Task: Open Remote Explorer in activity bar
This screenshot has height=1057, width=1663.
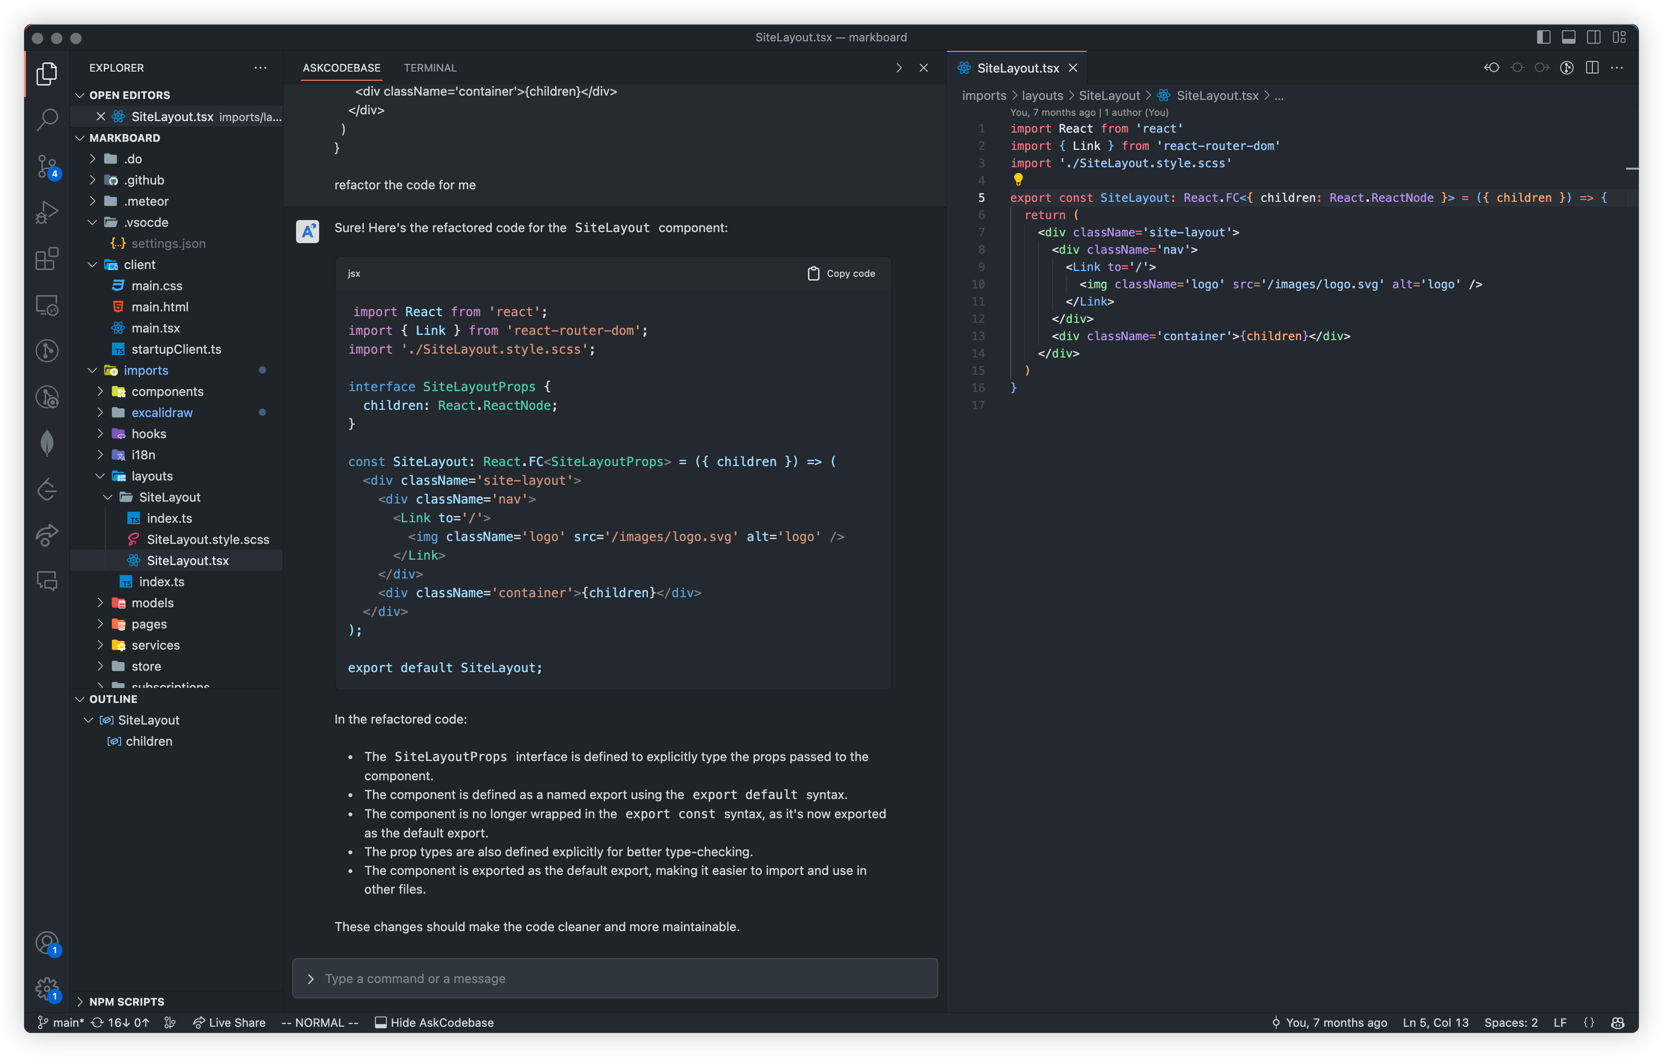Action: point(46,305)
